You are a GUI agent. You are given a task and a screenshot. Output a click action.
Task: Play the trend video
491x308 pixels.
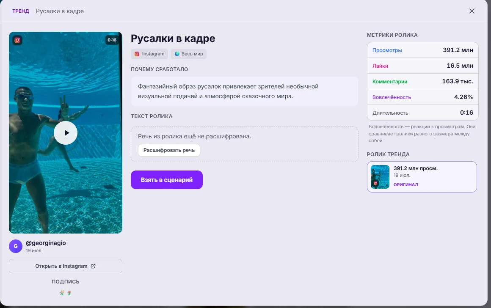[x=66, y=133]
